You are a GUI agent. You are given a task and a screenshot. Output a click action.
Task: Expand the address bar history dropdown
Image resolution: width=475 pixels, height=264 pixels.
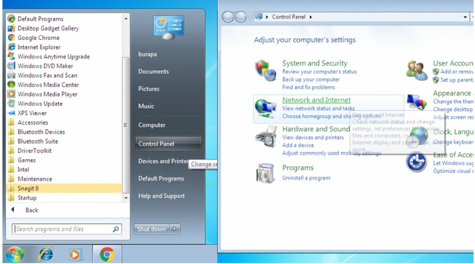[x=465, y=17]
